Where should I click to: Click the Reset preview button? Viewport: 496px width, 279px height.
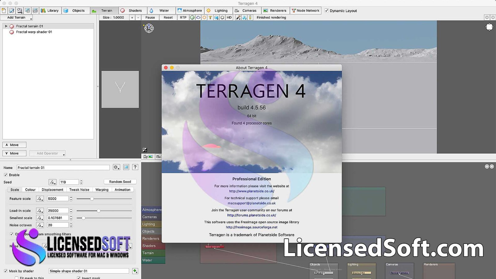click(168, 18)
